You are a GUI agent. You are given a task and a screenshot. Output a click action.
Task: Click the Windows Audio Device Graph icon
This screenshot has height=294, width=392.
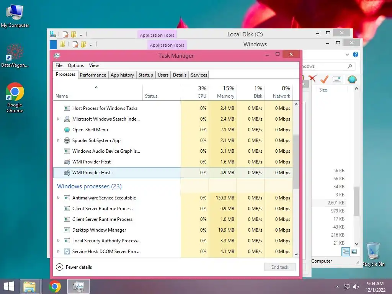coord(67,151)
